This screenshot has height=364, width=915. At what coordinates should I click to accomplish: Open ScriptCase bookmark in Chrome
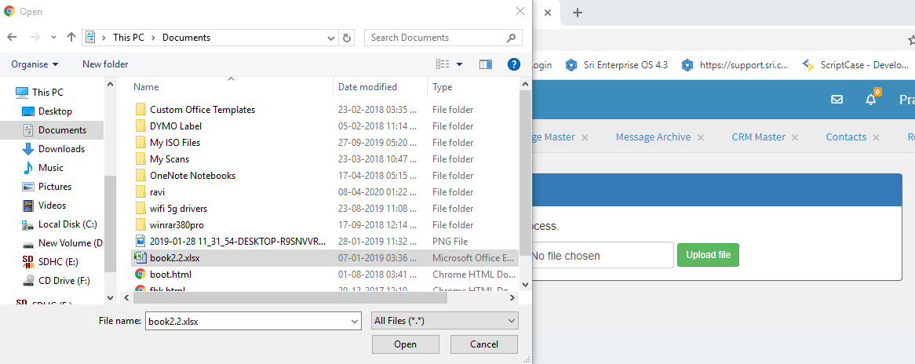855,65
